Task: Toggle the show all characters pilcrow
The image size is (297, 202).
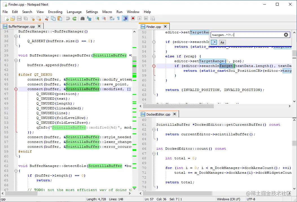Action: [x=118, y=18]
